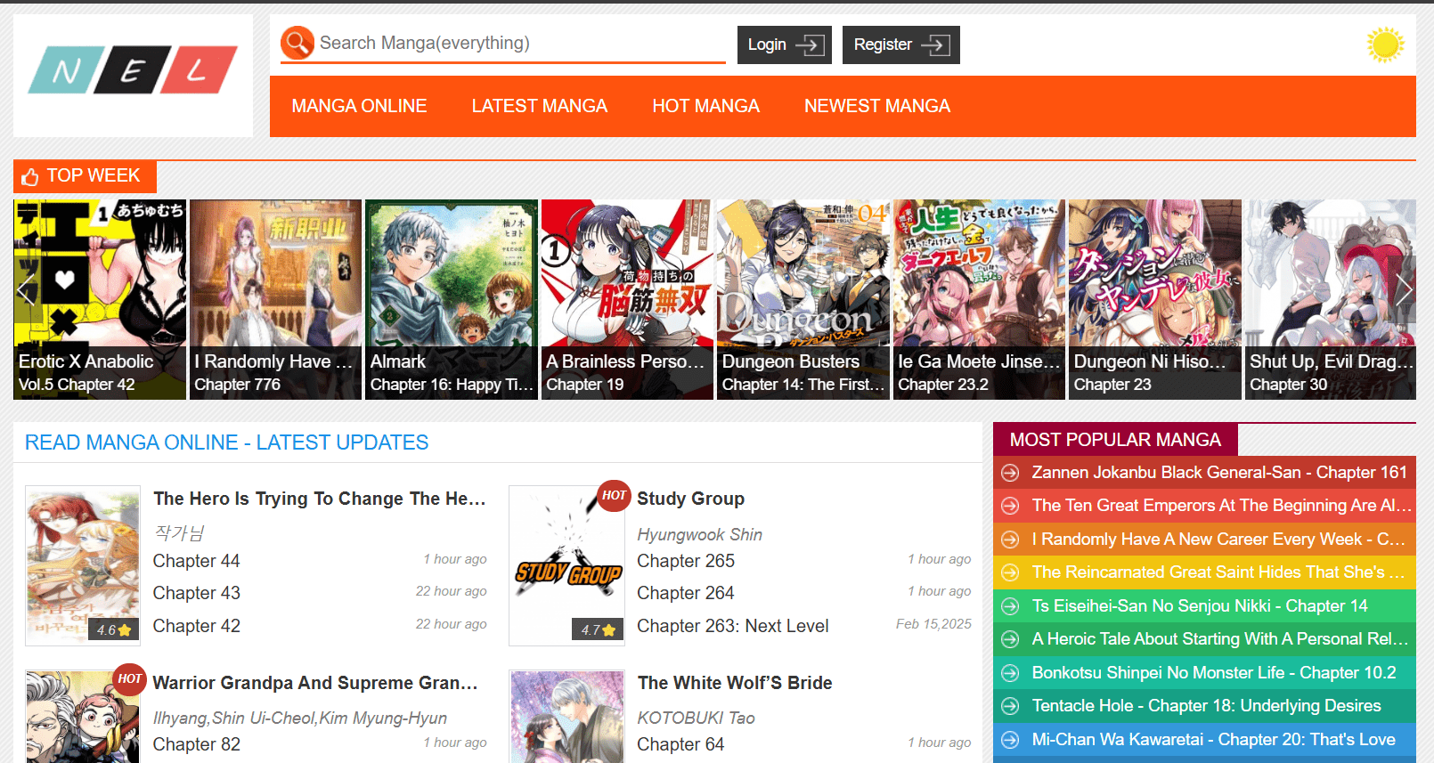Click the Study Group cover thumbnail
Image resolution: width=1434 pixels, height=763 pixels.
(x=566, y=565)
